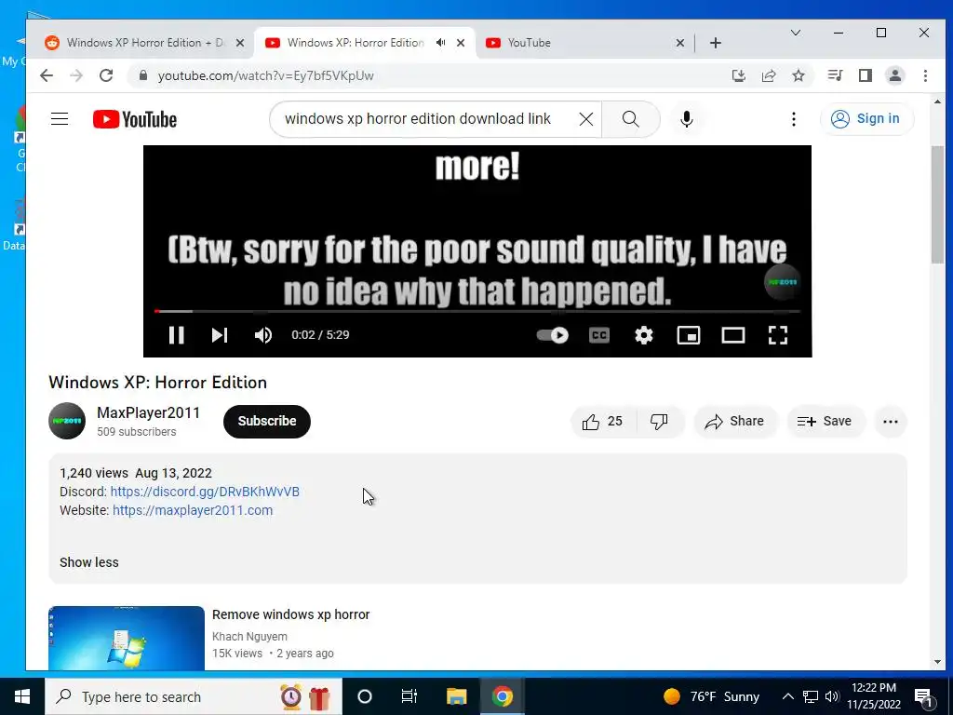Image resolution: width=953 pixels, height=715 pixels.
Task: Seek on the video progress bar
Action: click(x=477, y=311)
